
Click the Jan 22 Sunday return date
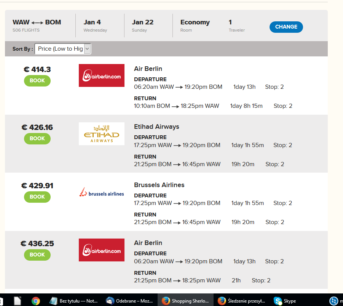tap(143, 26)
